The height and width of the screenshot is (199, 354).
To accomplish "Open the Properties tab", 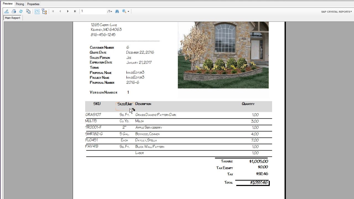I will pyautogui.click(x=33, y=4).
